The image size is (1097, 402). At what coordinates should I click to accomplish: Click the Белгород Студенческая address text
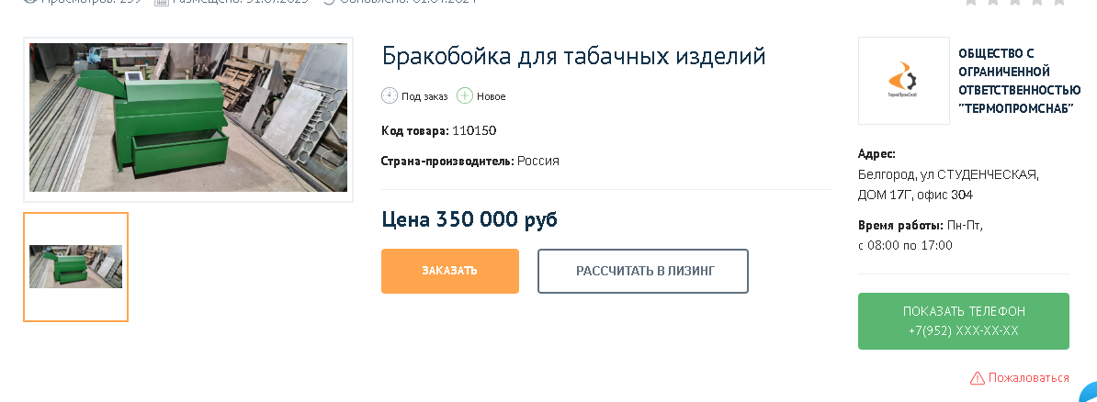click(948, 184)
